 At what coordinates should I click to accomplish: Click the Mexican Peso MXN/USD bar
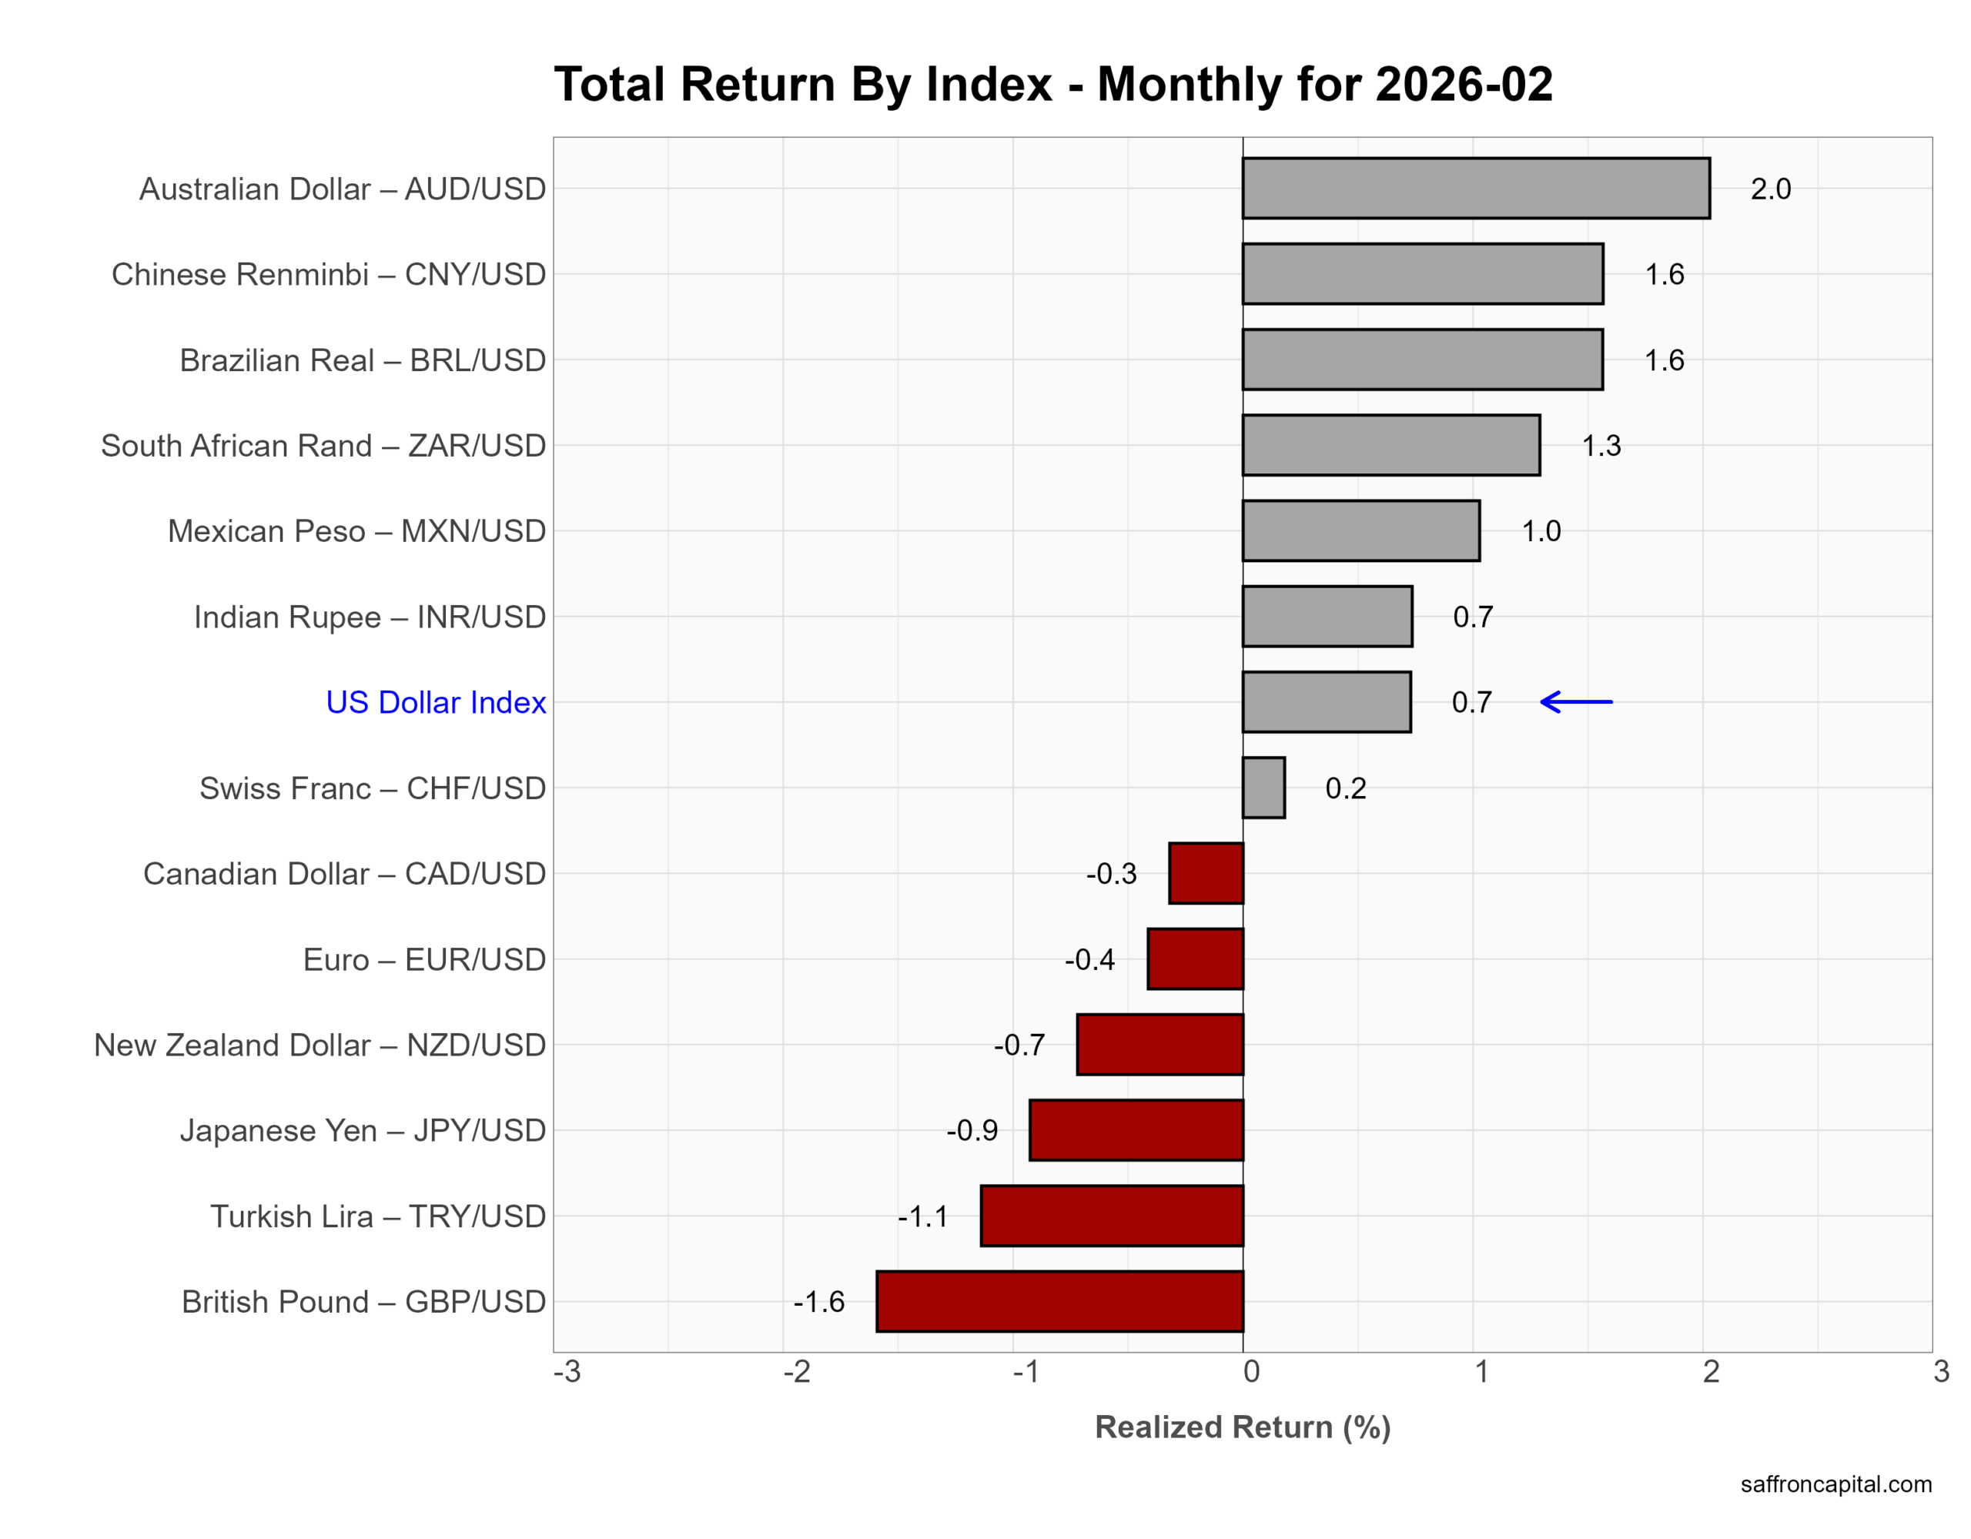click(1361, 530)
